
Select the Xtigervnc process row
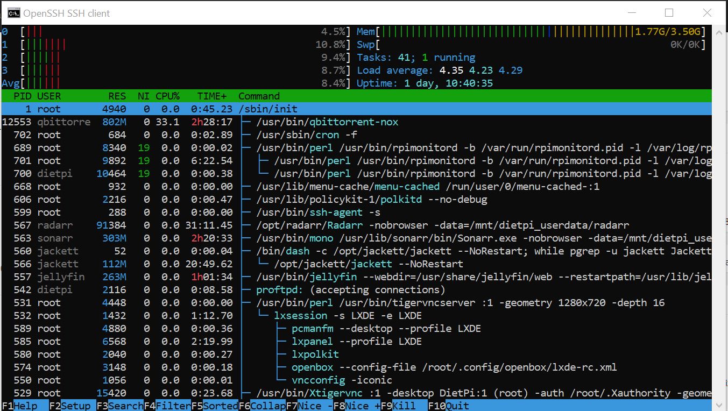point(356,393)
